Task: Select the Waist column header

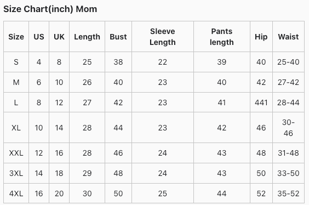Action: click(x=288, y=37)
